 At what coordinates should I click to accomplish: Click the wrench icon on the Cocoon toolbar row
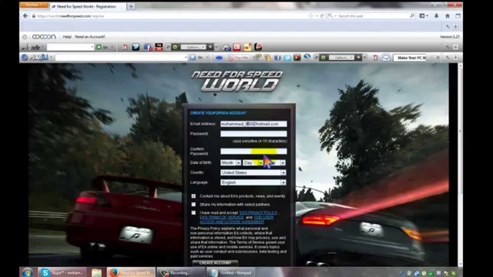tap(448, 27)
